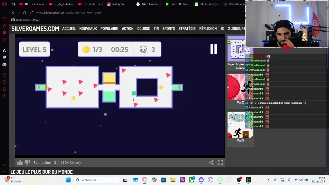
Task: Open the Codenames – Play bookmark
Action: [x=26, y=20]
